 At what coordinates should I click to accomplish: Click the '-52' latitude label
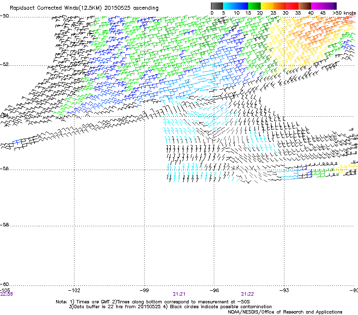[4, 64]
